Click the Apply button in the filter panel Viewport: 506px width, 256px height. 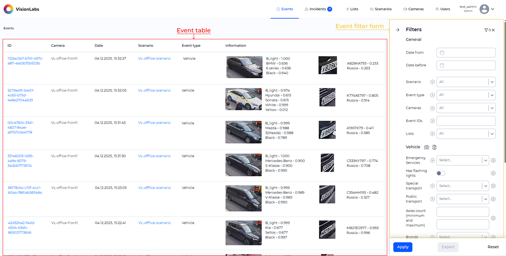(x=403, y=247)
